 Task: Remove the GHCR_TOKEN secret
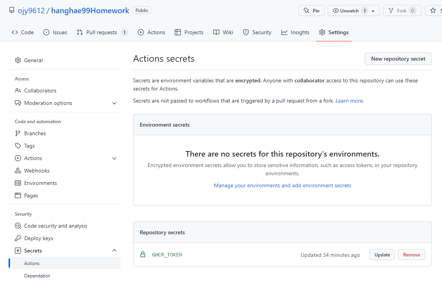pyautogui.click(x=412, y=255)
